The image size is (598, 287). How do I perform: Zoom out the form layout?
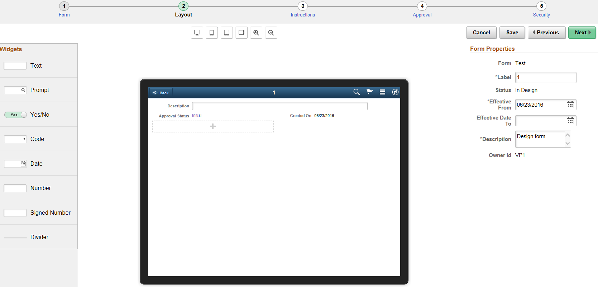coord(271,33)
